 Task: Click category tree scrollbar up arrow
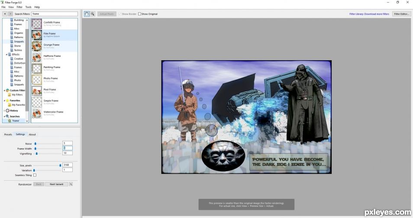coord(27,20)
